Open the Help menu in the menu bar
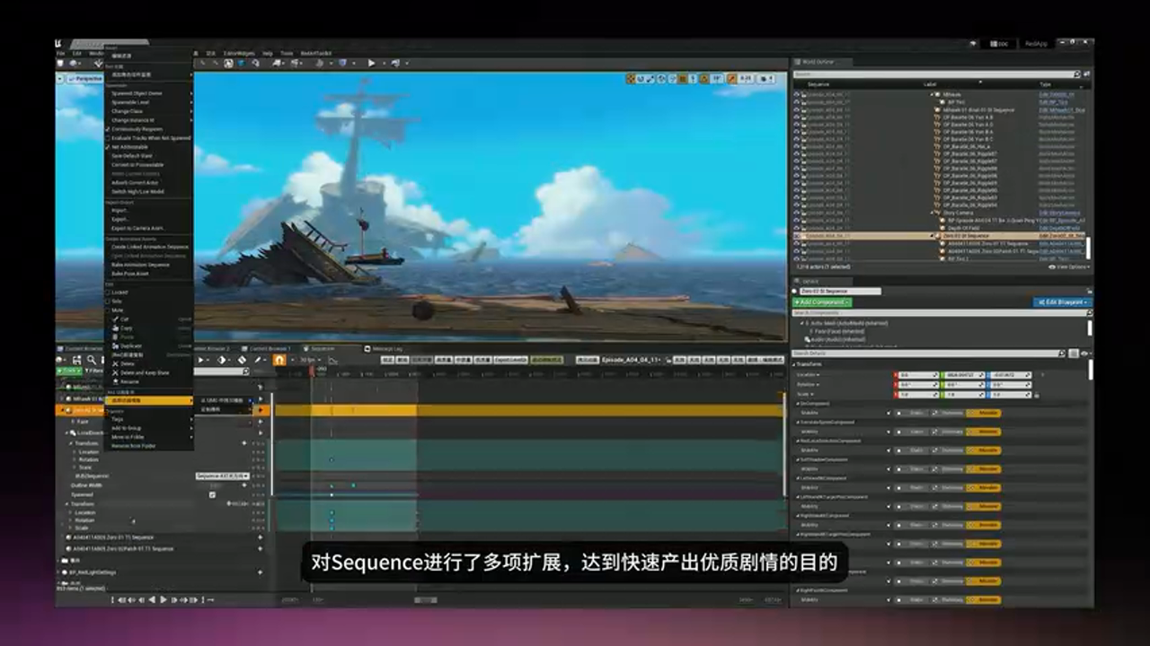 point(268,54)
